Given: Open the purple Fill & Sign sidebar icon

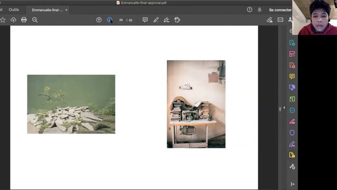Looking at the screenshot, I should click(x=292, y=144).
